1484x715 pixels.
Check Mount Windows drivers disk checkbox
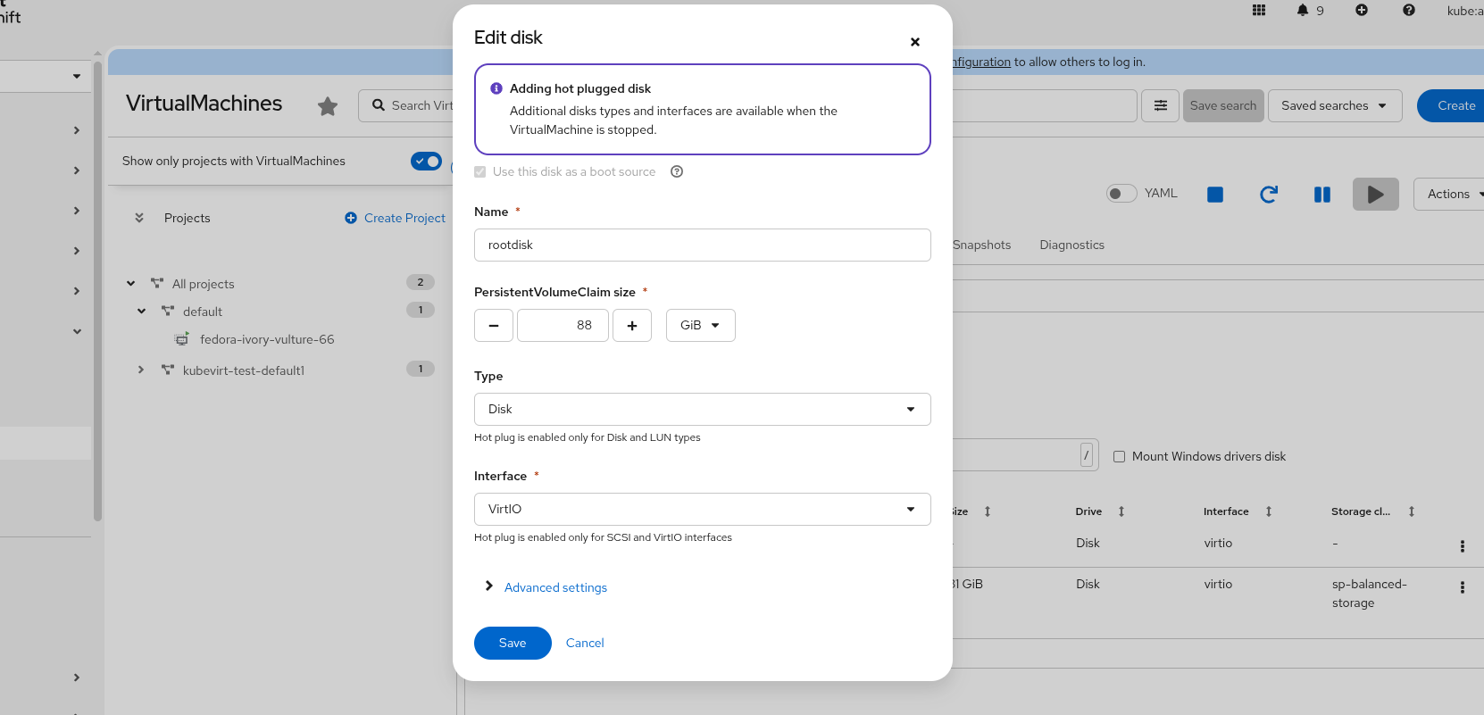(1119, 457)
